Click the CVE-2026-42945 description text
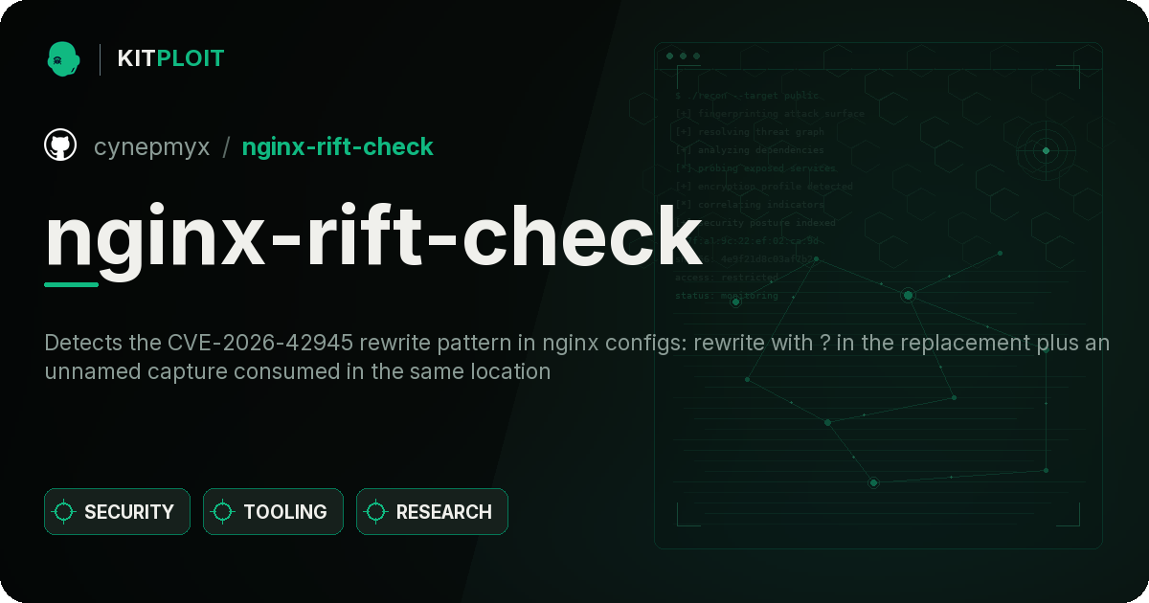Image resolution: width=1149 pixels, height=603 pixels. 577,357
